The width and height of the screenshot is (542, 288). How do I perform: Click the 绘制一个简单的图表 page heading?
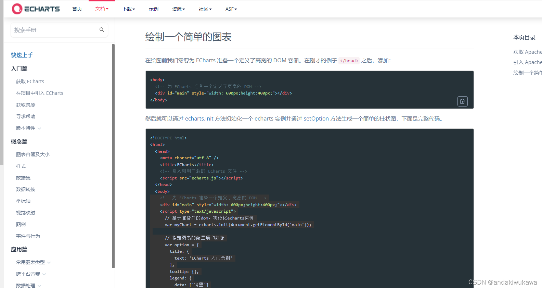coord(188,37)
